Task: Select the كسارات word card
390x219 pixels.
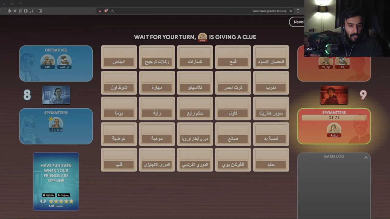Action: click(x=195, y=57)
